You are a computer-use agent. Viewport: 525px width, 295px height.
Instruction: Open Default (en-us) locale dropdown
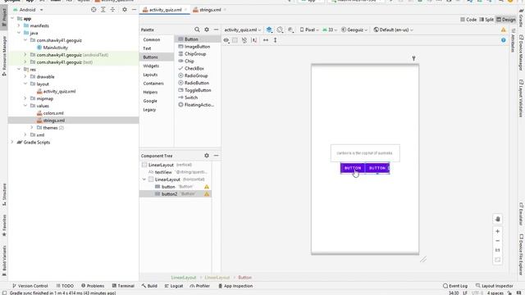[393, 29]
